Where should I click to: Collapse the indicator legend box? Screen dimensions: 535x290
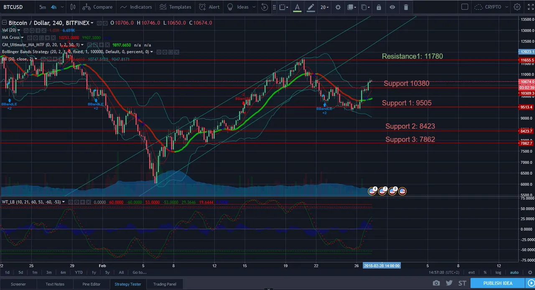tap(5, 23)
